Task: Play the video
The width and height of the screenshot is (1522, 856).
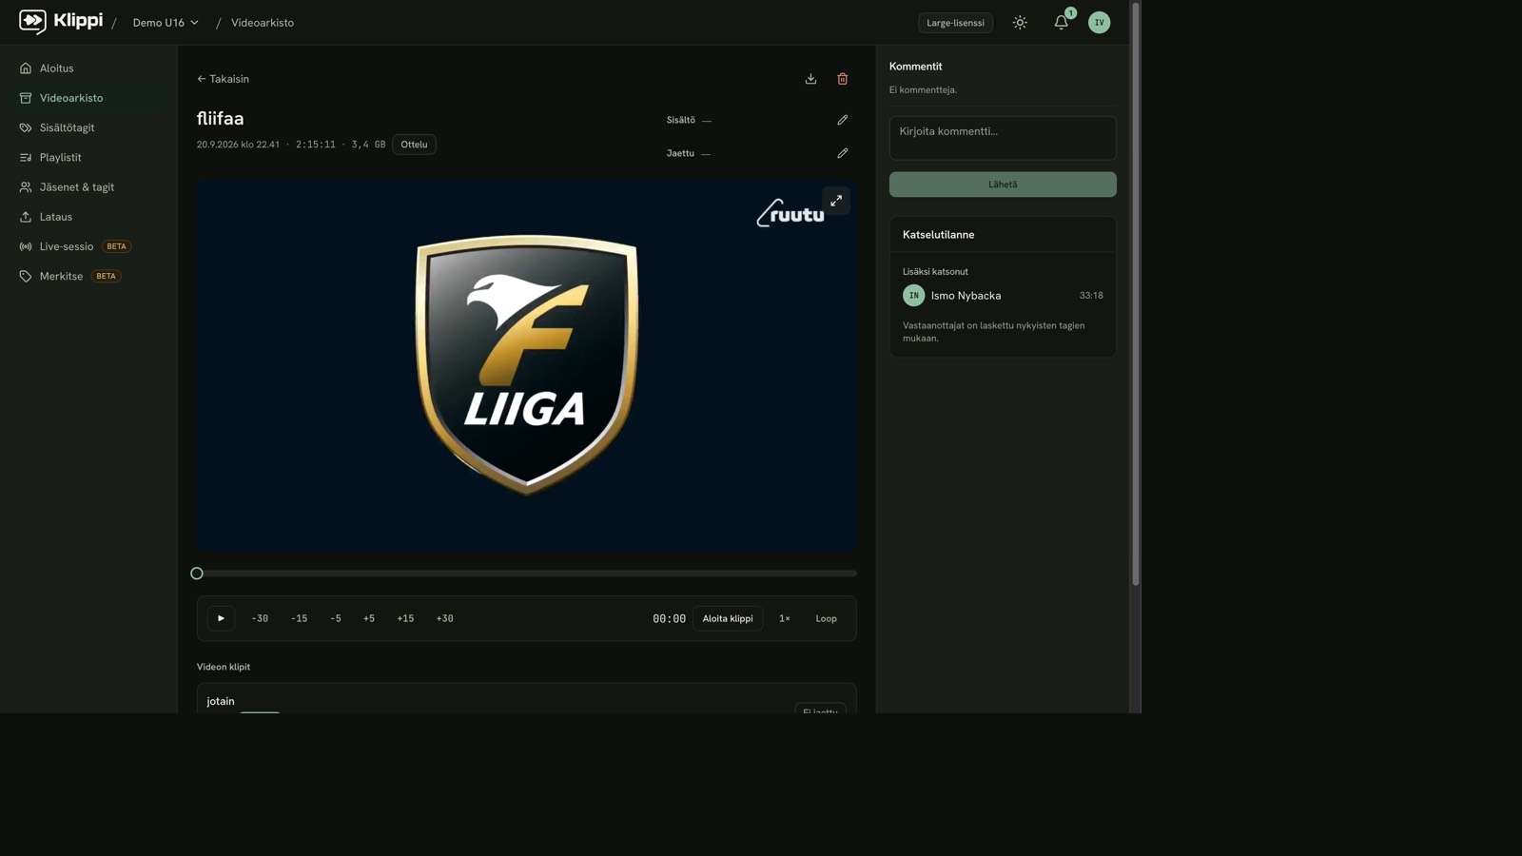Action: coord(221,618)
